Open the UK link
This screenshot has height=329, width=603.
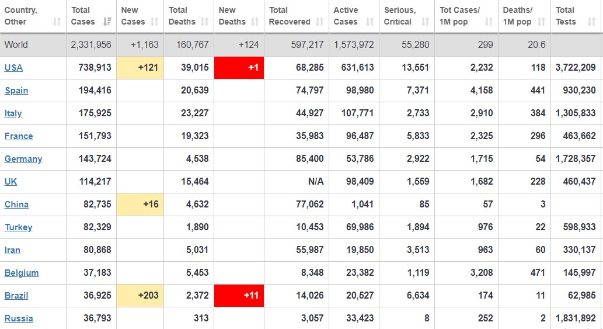coord(11,182)
